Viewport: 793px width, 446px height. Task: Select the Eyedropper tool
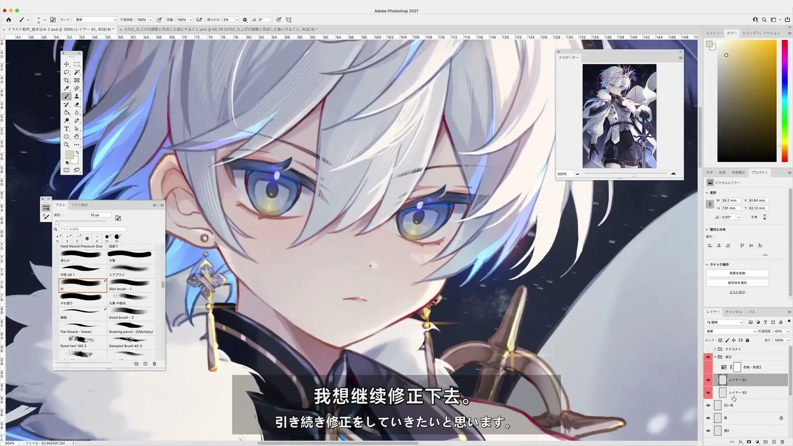click(x=66, y=88)
